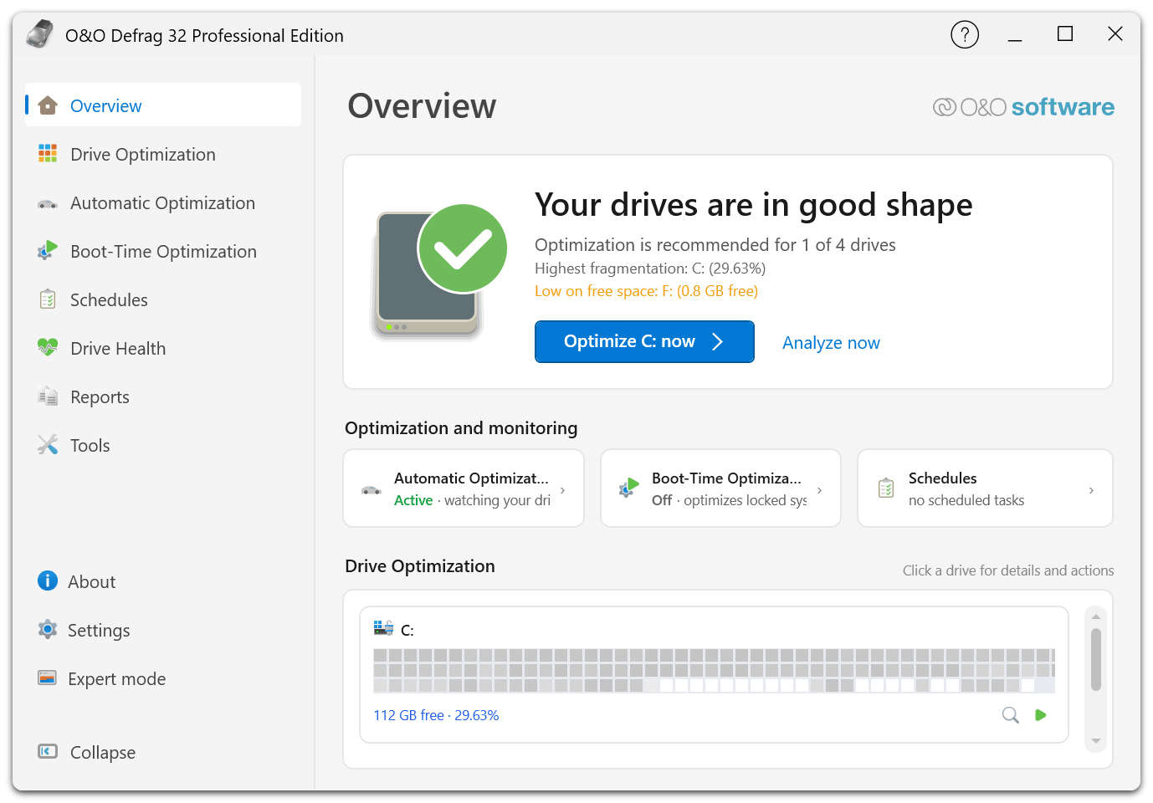Start optimization with green play icon for C:
This screenshot has height=803, width=1153.
click(1041, 715)
